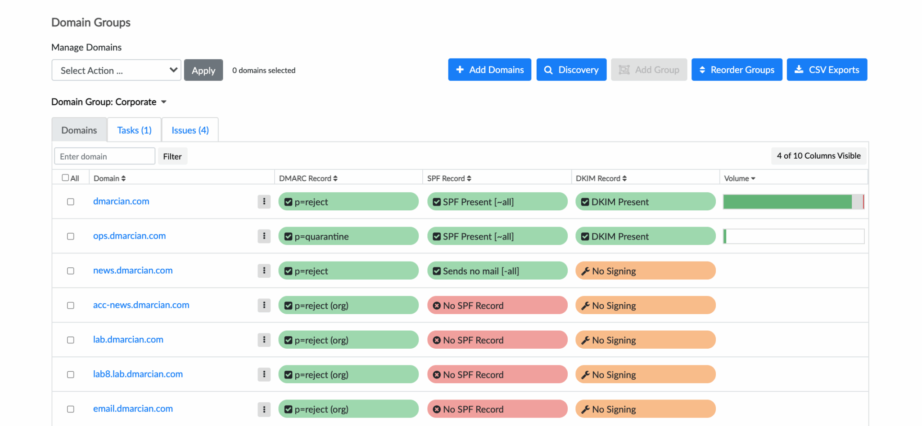Open three-dot menu for news.dmarcian.com

click(264, 271)
